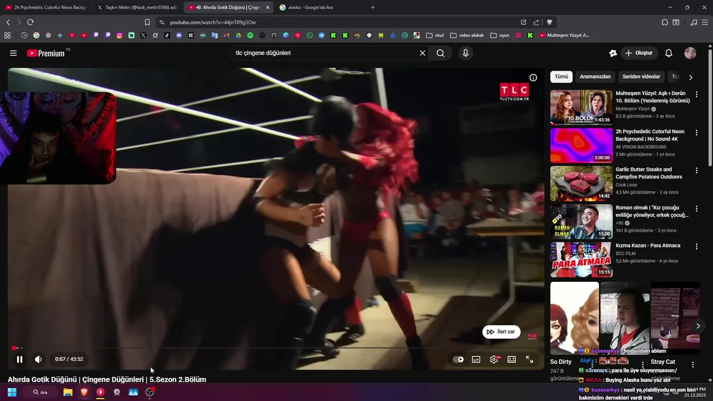Select the Aramanızdan filter chip

tap(595, 77)
